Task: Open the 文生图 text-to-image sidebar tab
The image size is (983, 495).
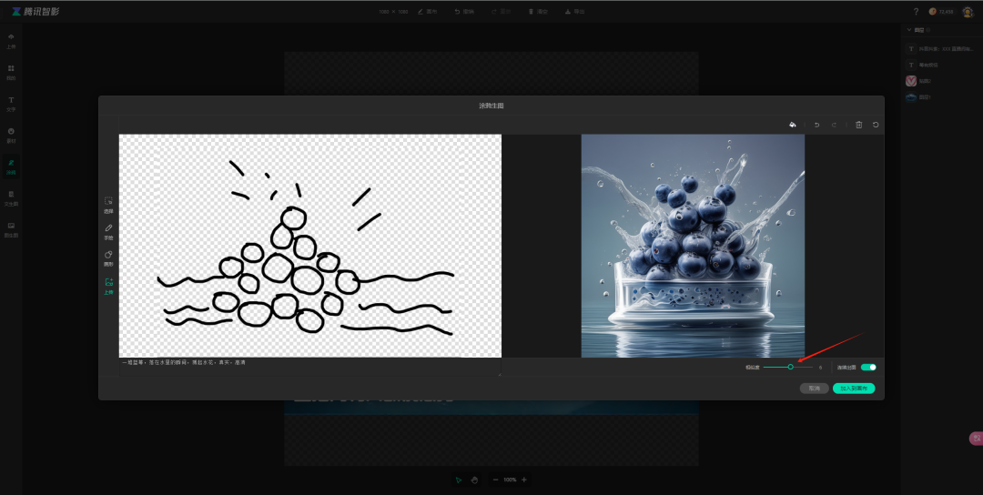Action: pyautogui.click(x=11, y=197)
